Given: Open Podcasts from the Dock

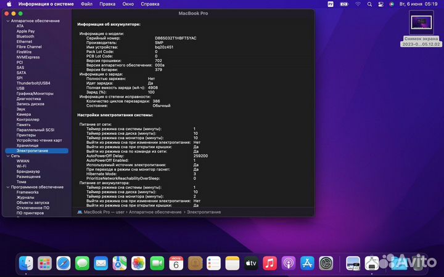Looking at the screenshot, I should (289, 263).
